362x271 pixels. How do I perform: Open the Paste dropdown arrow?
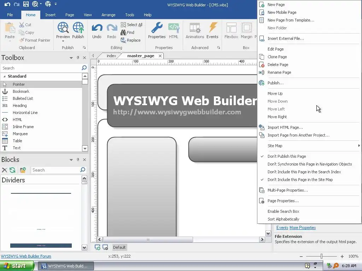10,41
